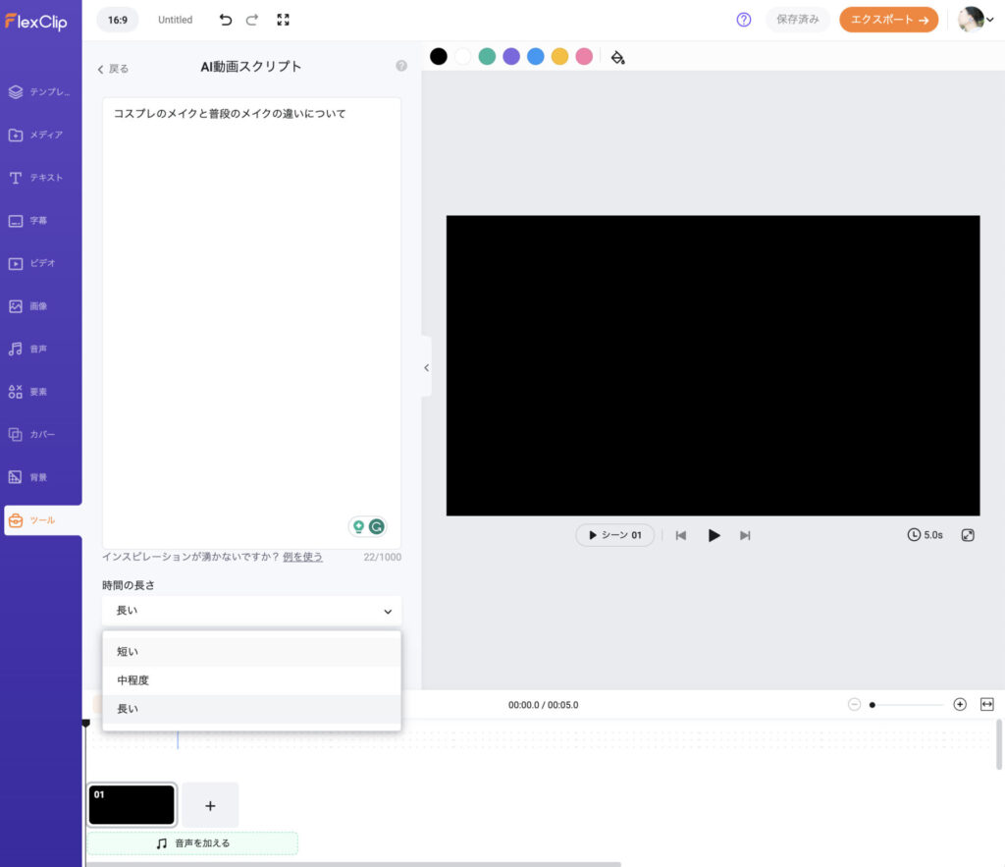Open the 音声 panel in the sidebar

point(40,348)
